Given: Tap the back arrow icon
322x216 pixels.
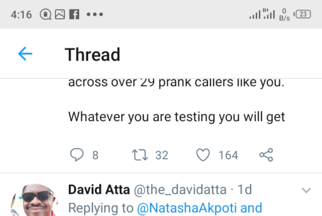Looking at the screenshot, I should [x=25, y=54].
